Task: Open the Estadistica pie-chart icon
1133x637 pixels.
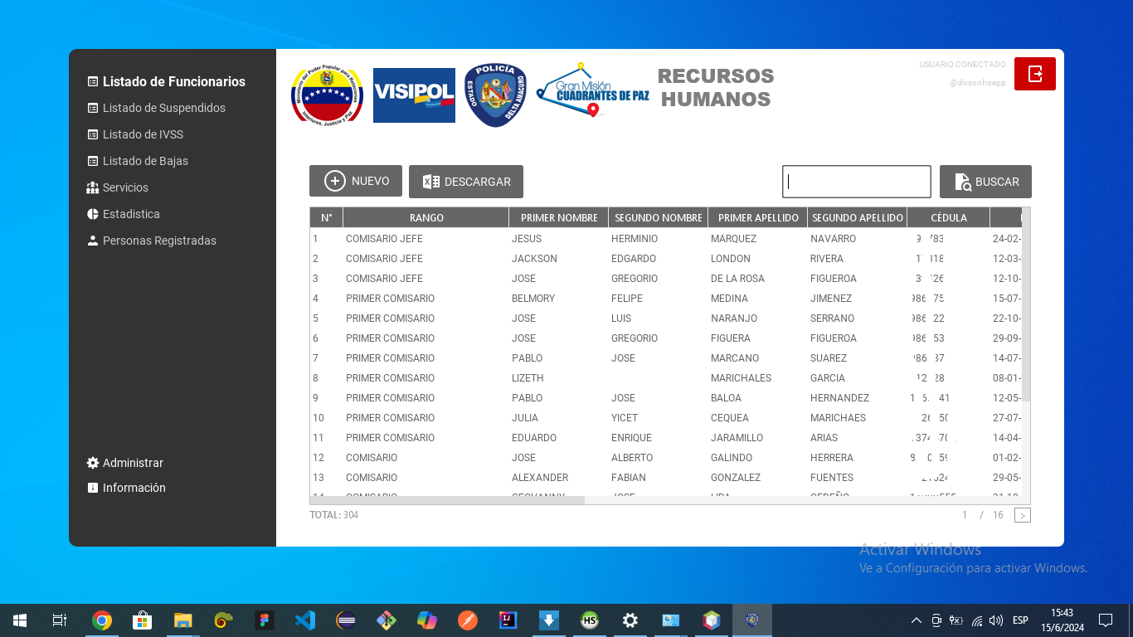Action: pyautogui.click(x=92, y=214)
